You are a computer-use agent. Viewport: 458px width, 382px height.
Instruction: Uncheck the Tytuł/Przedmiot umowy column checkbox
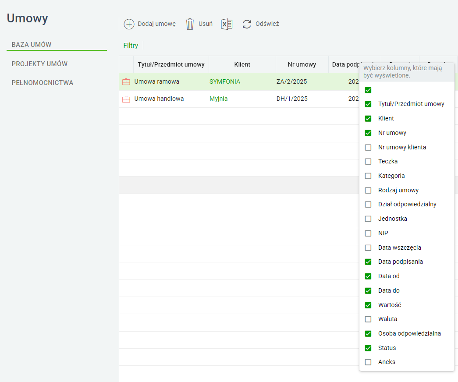[368, 104]
